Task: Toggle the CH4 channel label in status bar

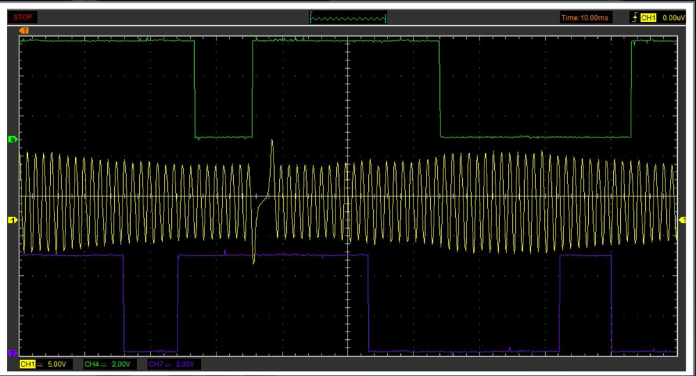Action: pos(91,364)
